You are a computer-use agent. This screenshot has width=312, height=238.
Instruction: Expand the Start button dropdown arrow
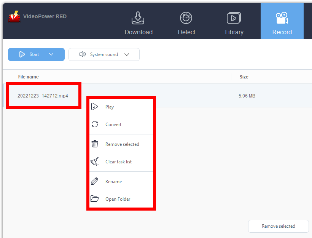pos(51,54)
